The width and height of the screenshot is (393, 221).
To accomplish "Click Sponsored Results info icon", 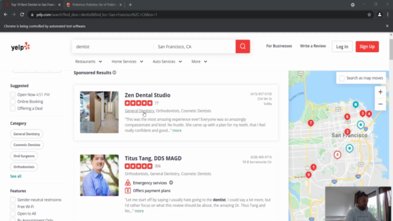I will click(x=114, y=72).
